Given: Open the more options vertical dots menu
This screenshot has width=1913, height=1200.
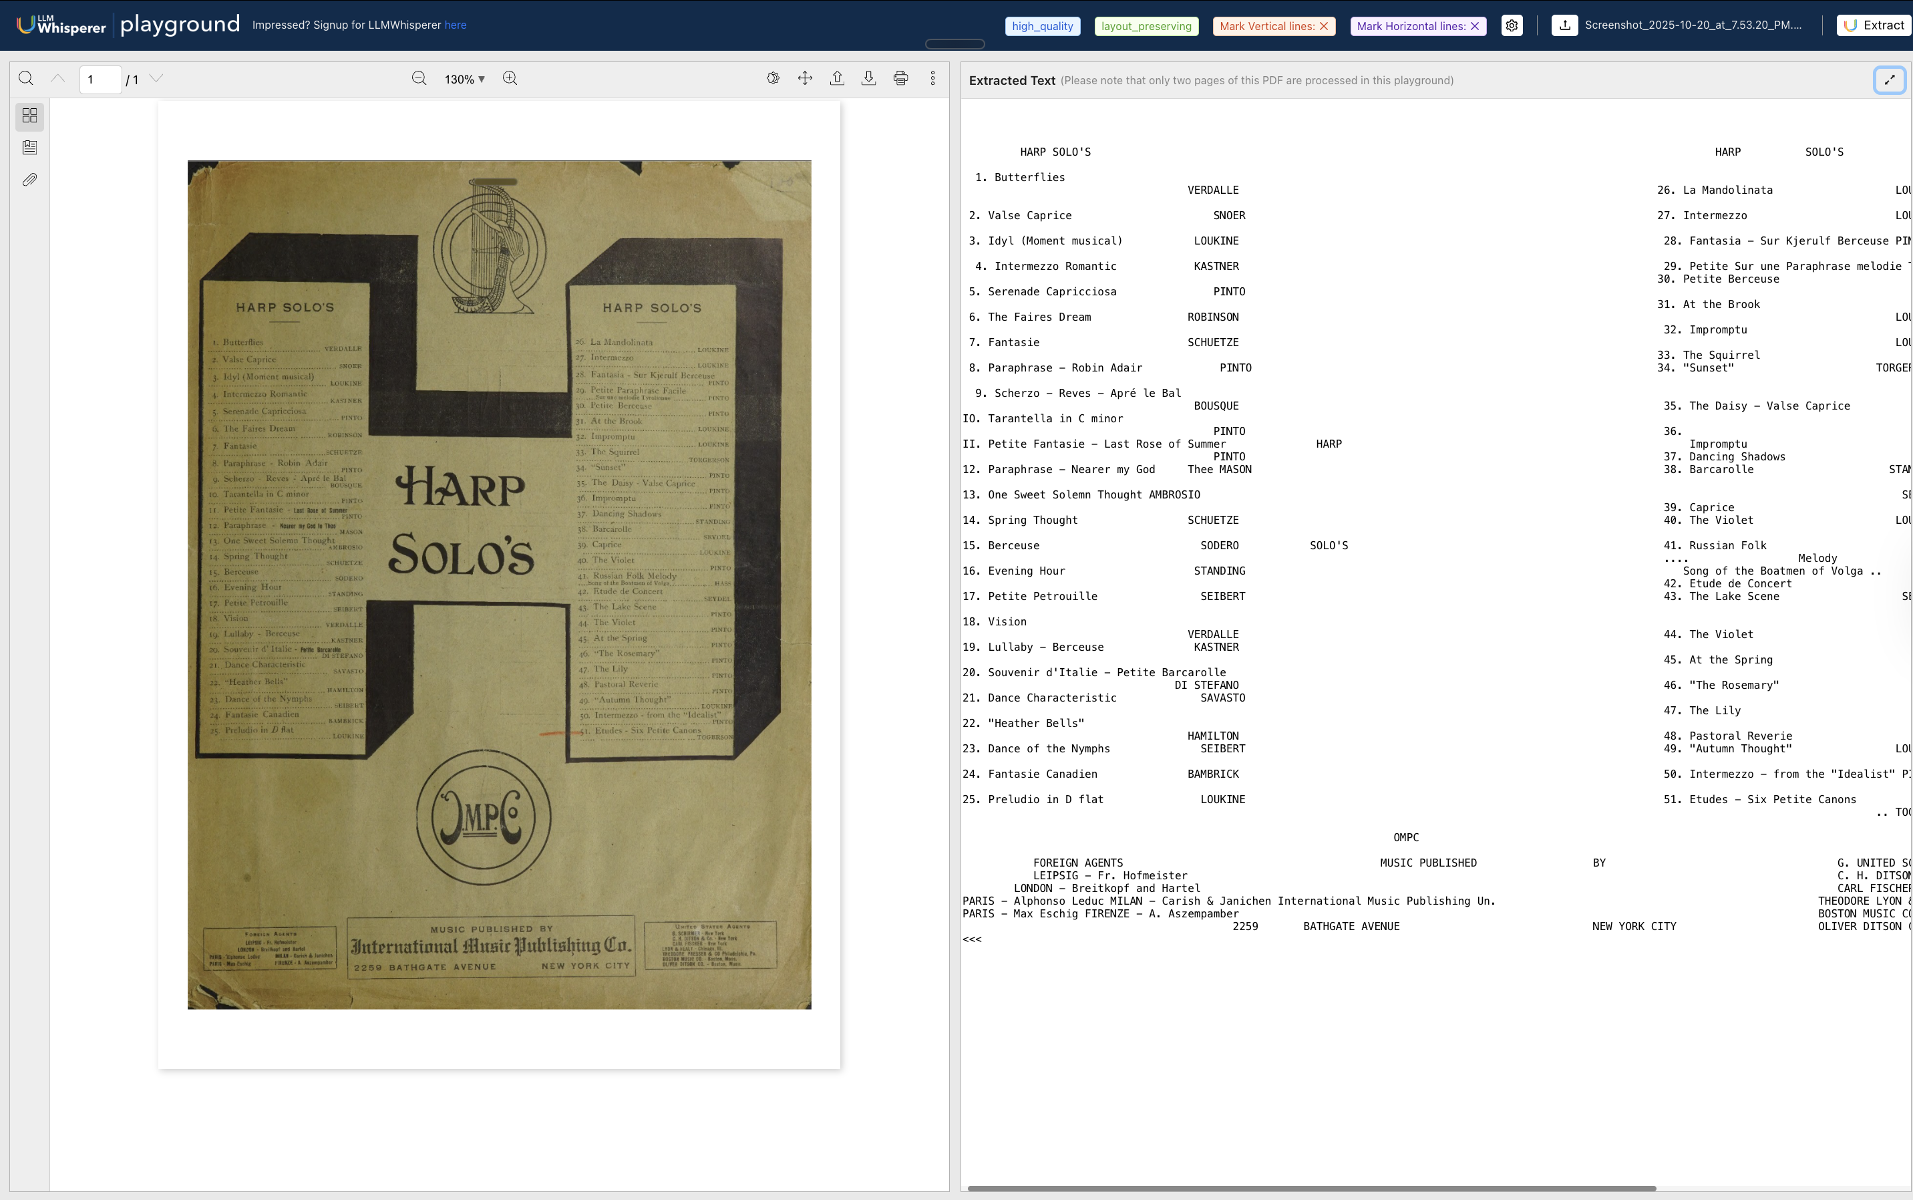Looking at the screenshot, I should [x=933, y=79].
